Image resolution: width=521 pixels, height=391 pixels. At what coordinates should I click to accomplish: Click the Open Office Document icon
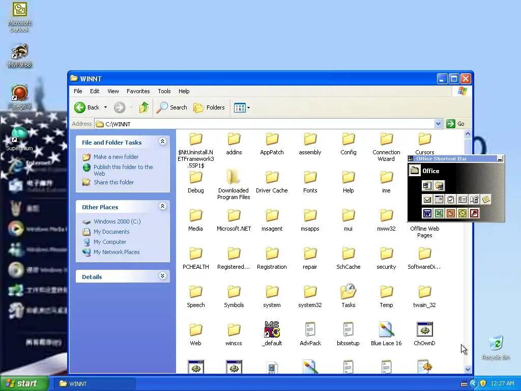click(x=439, y=186)
